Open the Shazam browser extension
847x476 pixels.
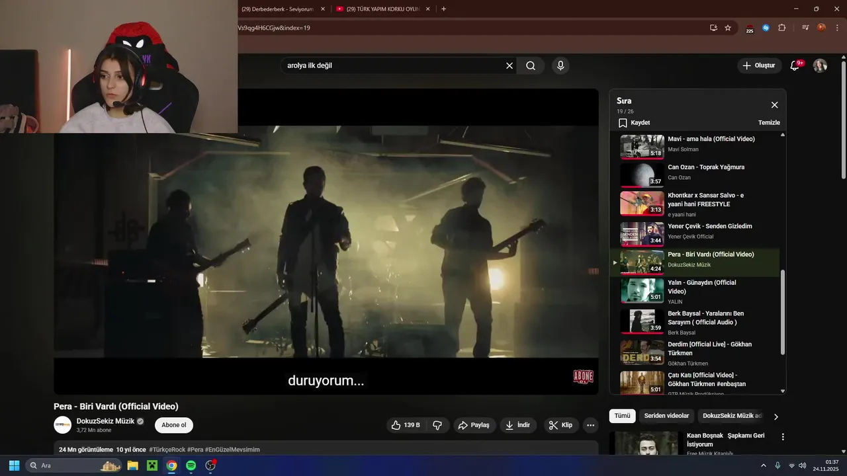(766, 28)
